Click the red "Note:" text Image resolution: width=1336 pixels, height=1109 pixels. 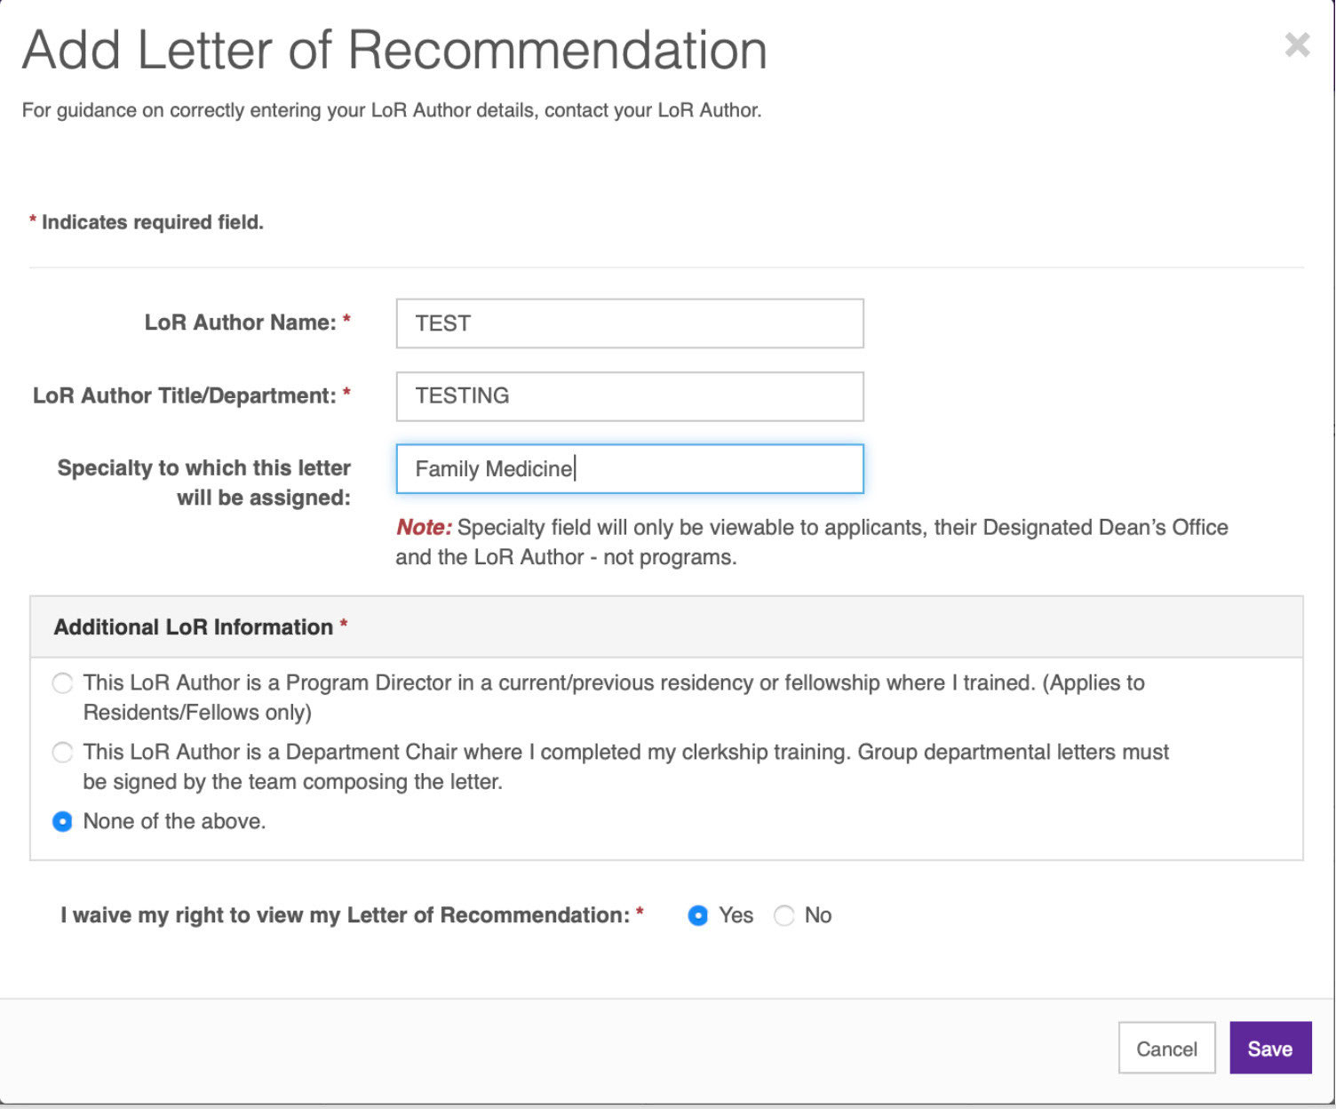point(424,528)
